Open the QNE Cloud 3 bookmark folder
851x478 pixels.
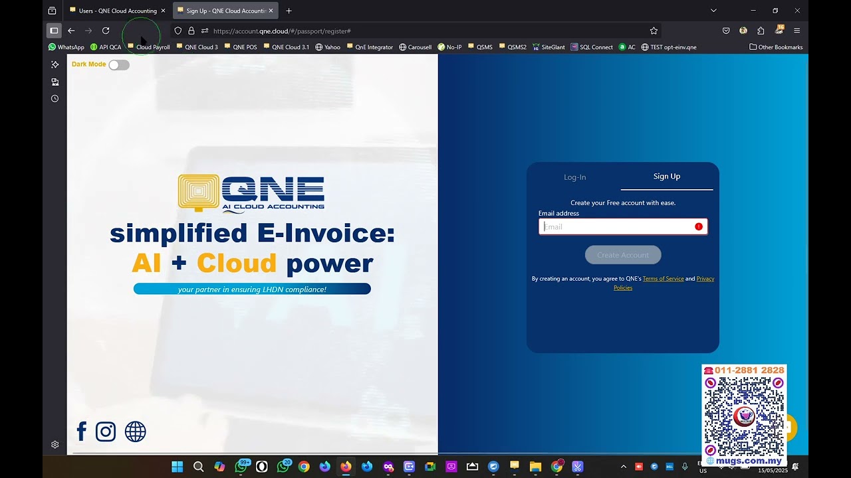[x=197, y=47]
